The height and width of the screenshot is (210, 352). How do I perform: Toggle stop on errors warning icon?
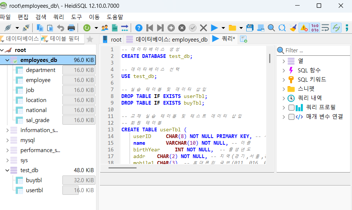[x=304, y=28]
